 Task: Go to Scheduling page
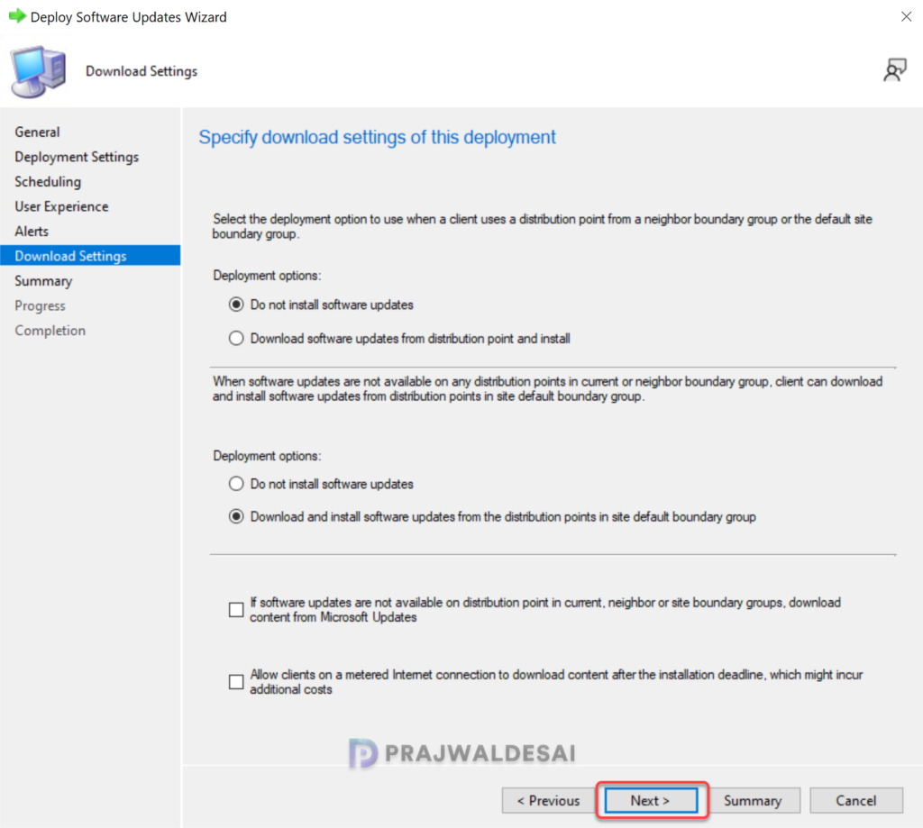[x=48, y=181]
